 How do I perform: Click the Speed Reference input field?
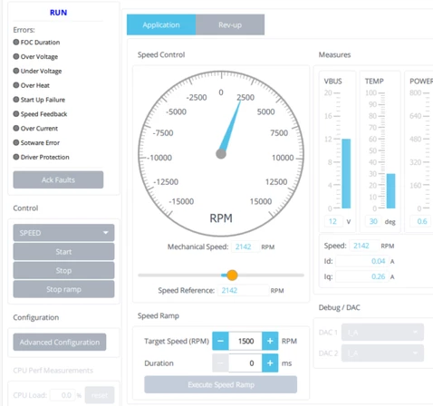tap(243, 290)
